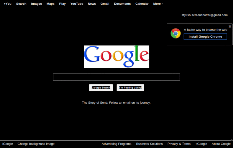236x151 pixels.
Task: Open the Business Solutions footer link
Action: tap(150, 144)
